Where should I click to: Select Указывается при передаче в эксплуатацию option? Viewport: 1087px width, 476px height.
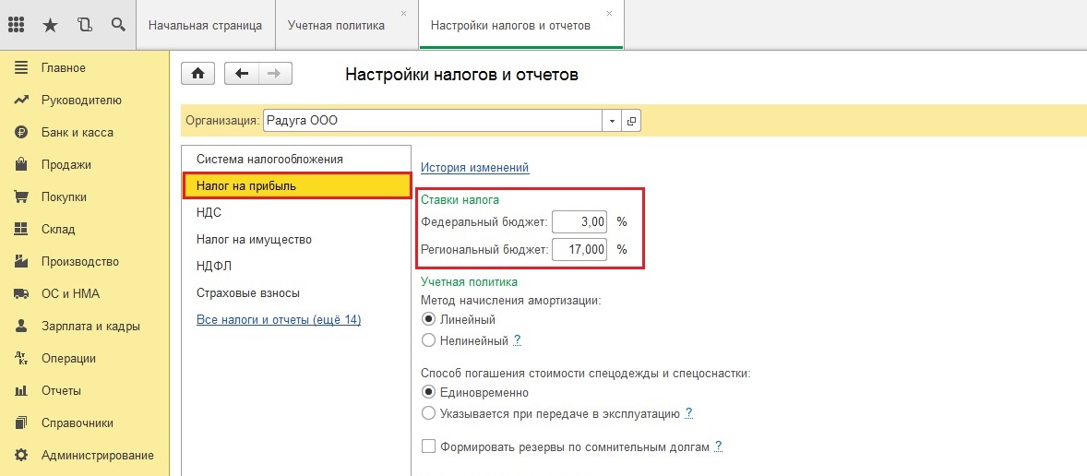coord(428,413)
